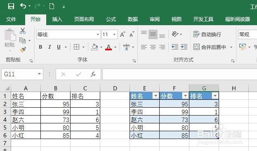Open font settings dialog launcher next to 字体
257x151 pixels.
point(134,61)
